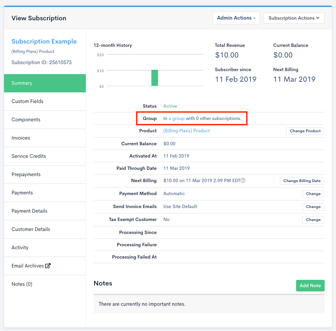
Task: Open the (Billing Plans) Product link
Action: 187,131
